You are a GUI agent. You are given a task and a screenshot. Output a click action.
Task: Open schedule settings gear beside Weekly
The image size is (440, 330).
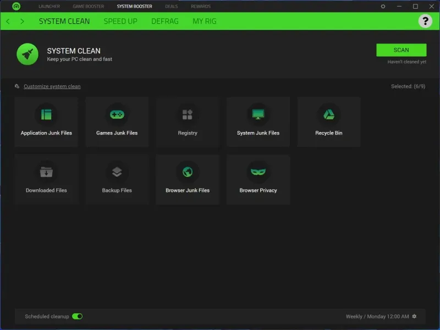pyautogui.click(x=414, y=316)
